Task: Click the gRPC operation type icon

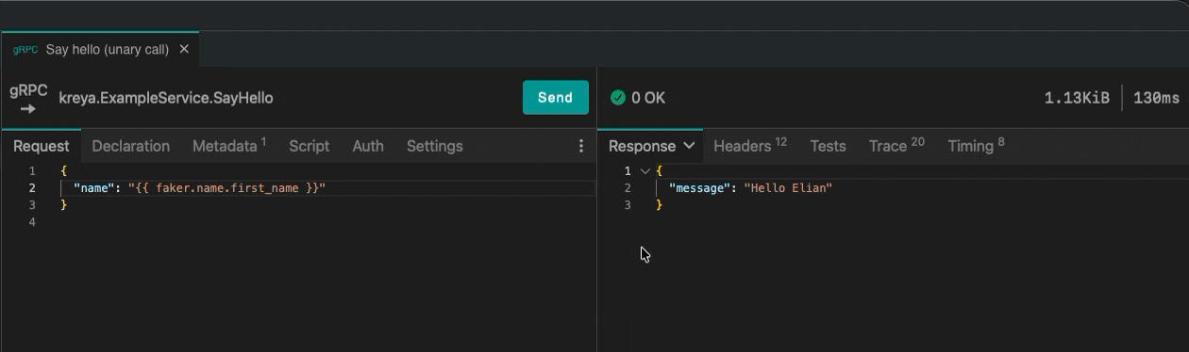Action: [28, 99]
